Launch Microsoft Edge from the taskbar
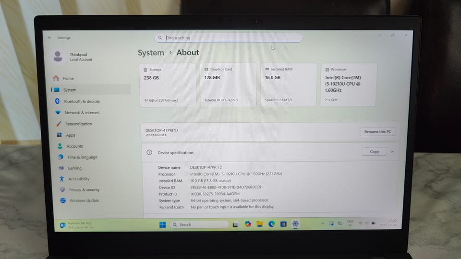Viewport: 461px width, 259px height. (x=271, y=224)
